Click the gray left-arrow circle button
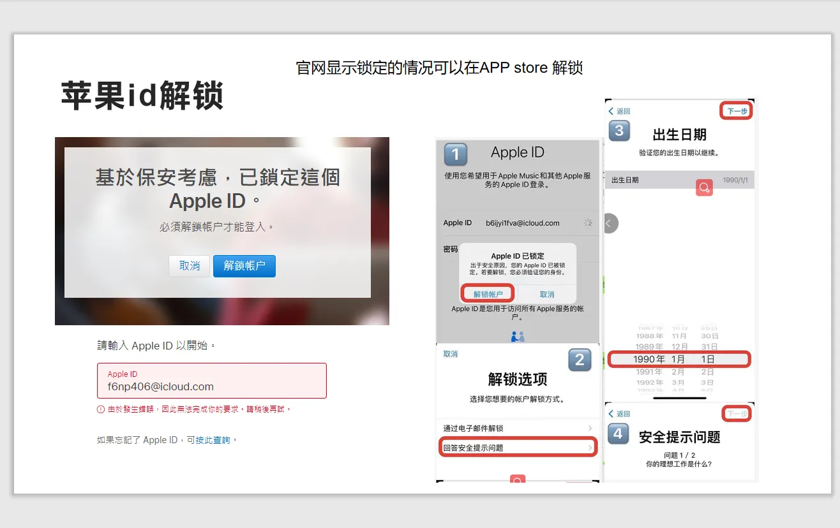Screen dimensions: 840x528 610,223
